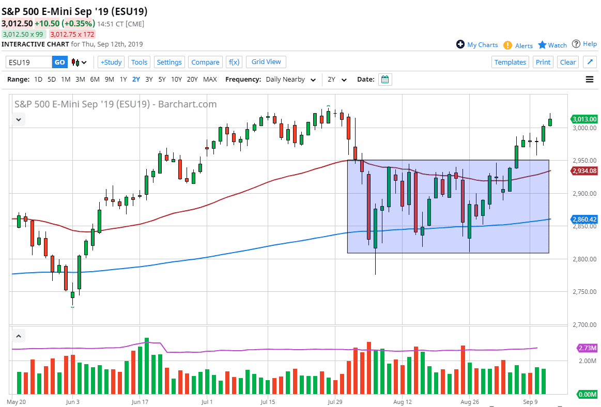This screenshot has height=407, width=601.
Task: Click the Alerts warning icon
Action: [x=508, y=45]
